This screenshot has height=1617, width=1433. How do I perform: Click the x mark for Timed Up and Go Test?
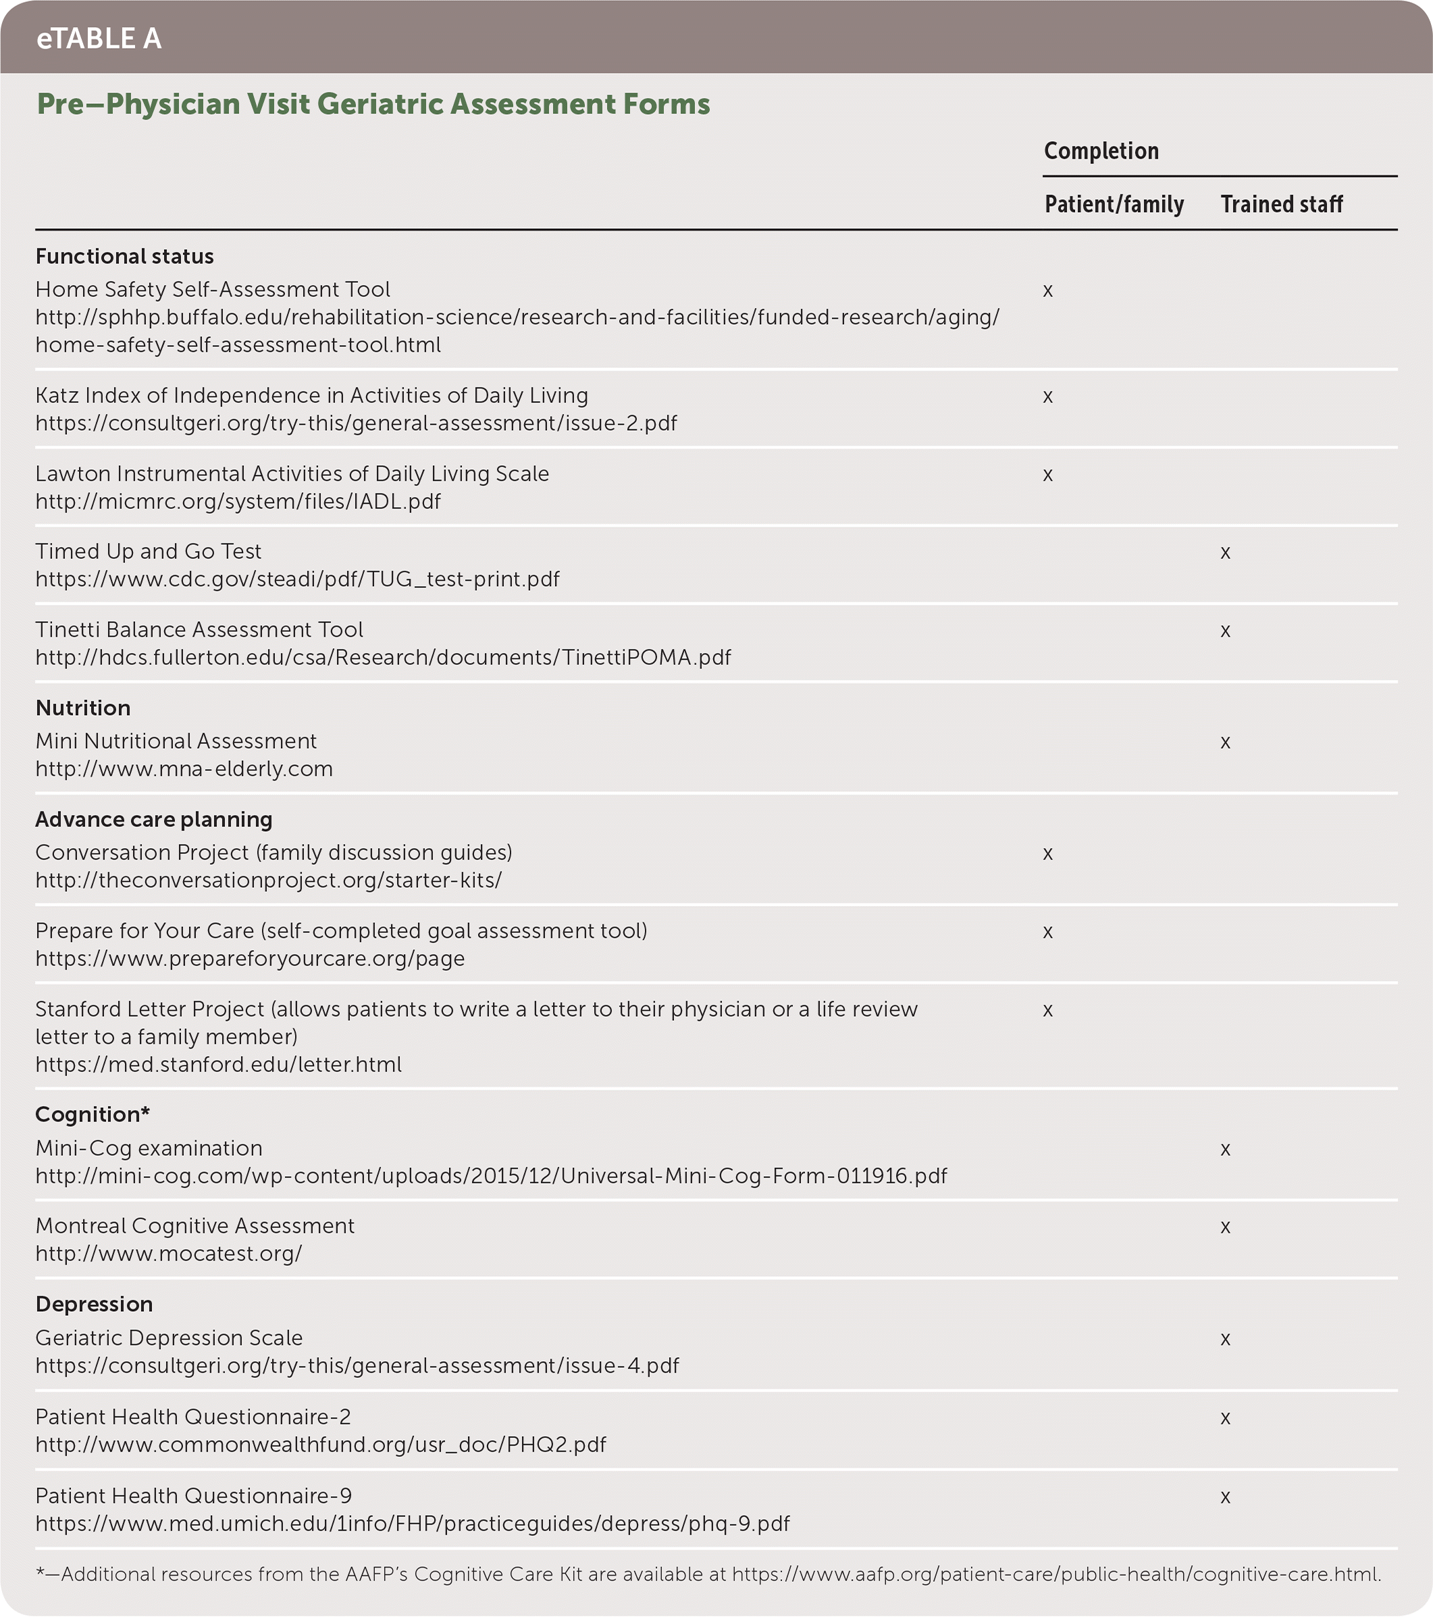pos(1225,553)
